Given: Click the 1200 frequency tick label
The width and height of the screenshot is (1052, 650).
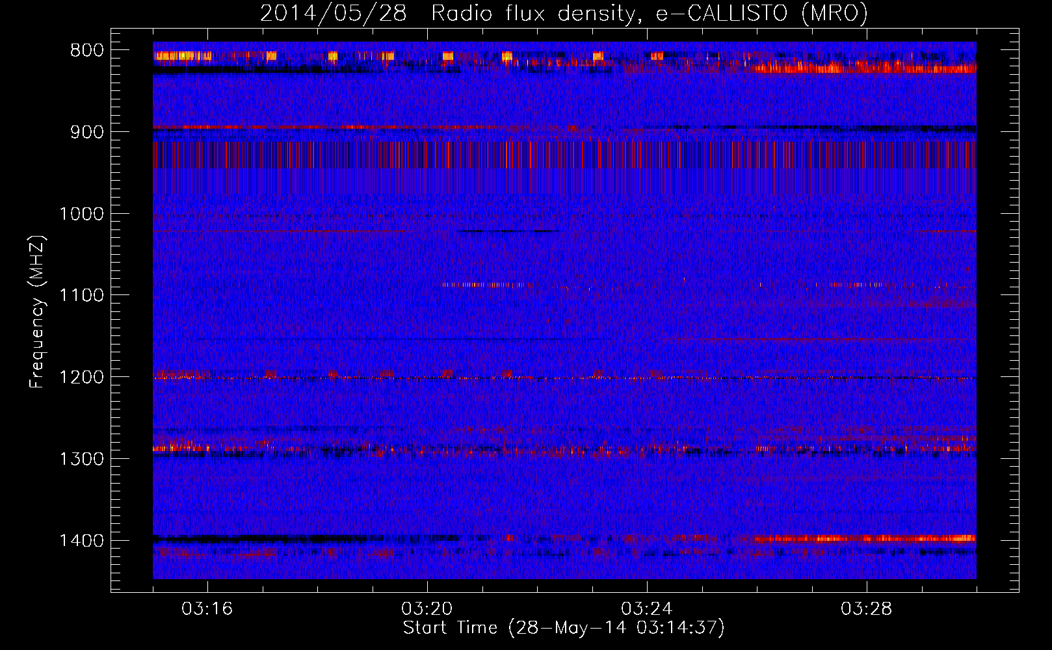Looking at the screenshot, I should (x=81, y=378).
